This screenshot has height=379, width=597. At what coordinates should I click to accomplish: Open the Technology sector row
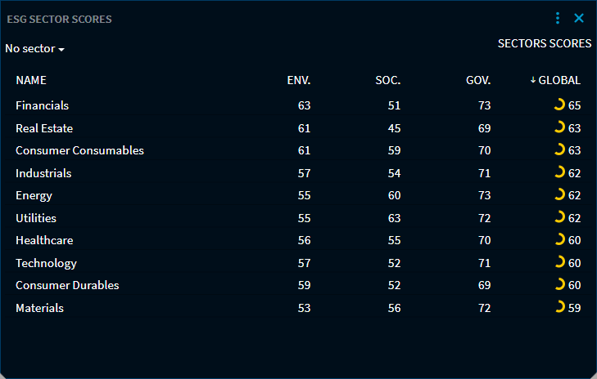click(46, 263)
